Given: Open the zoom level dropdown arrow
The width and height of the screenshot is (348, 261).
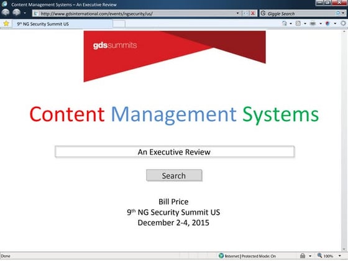Looking at the screenshot, I should (339, 256).
